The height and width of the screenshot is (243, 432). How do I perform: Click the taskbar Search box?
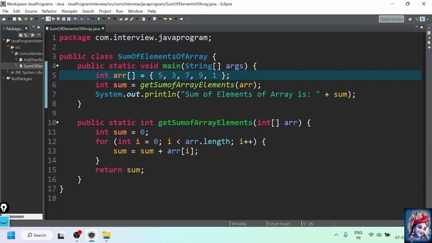(36, 236)
